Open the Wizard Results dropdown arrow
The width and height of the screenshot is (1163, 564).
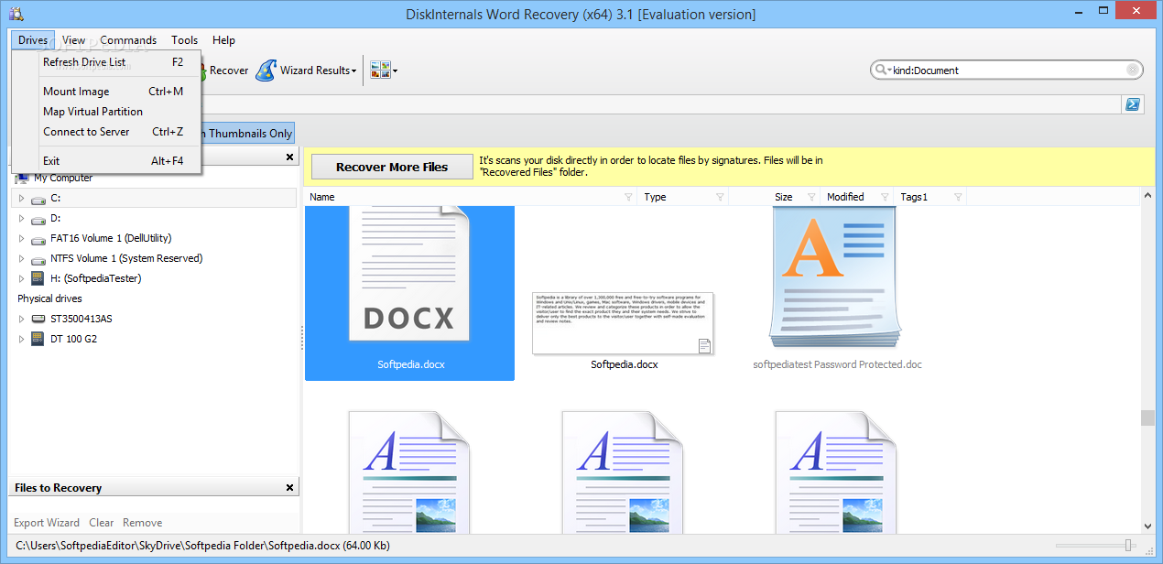tap(353, 70)
